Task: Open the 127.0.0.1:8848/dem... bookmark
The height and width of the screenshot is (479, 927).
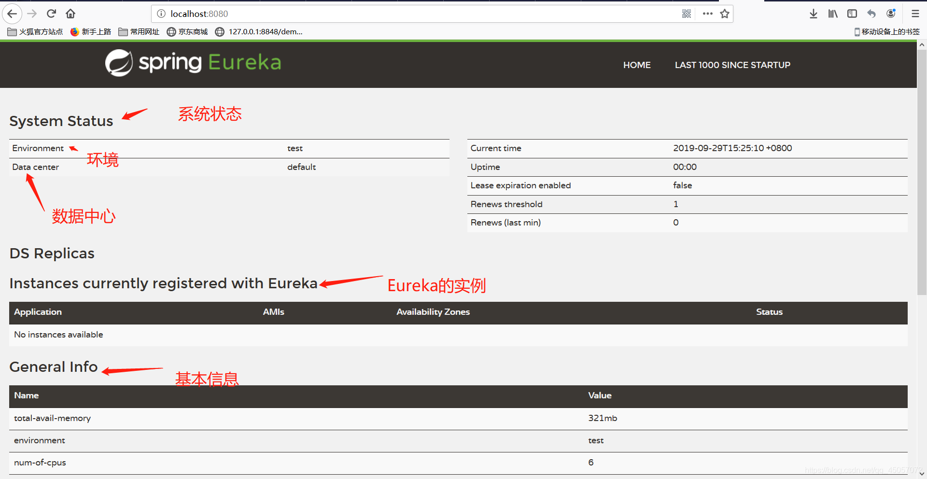Action: click(x=259, y=32)
